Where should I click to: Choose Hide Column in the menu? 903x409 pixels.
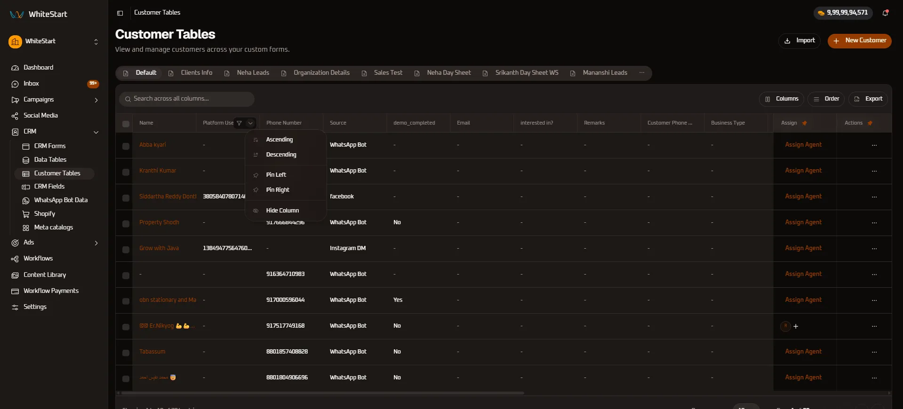(x=286, y=211)
